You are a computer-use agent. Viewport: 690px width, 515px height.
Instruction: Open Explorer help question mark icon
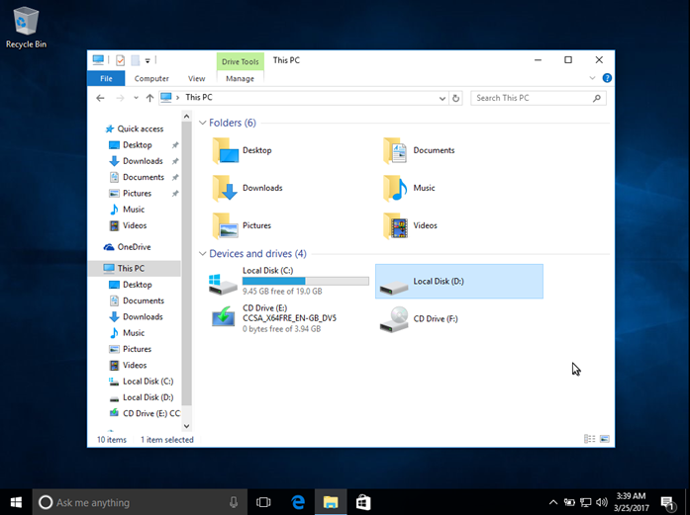pyautogui.click(x=607, y=78)
